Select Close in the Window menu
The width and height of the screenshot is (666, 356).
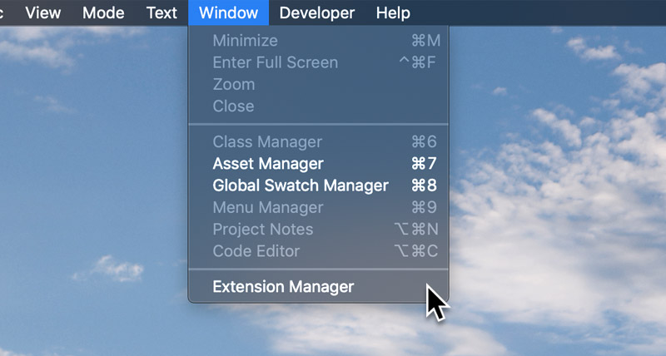318,106
